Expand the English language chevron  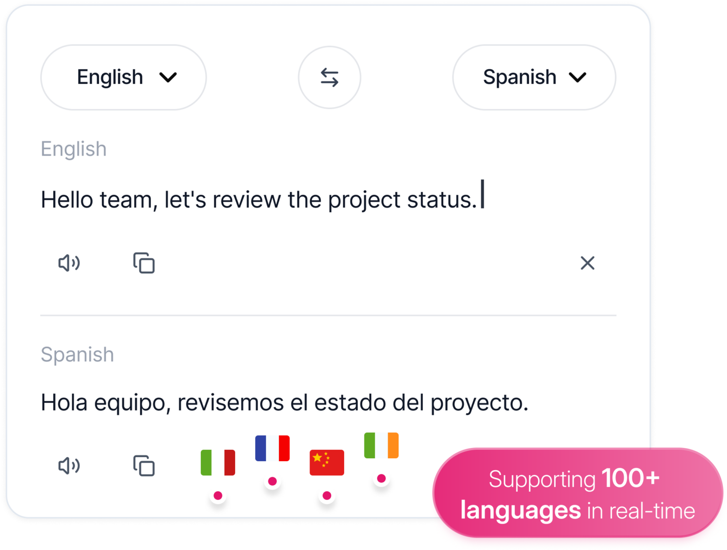coord(168,77)
